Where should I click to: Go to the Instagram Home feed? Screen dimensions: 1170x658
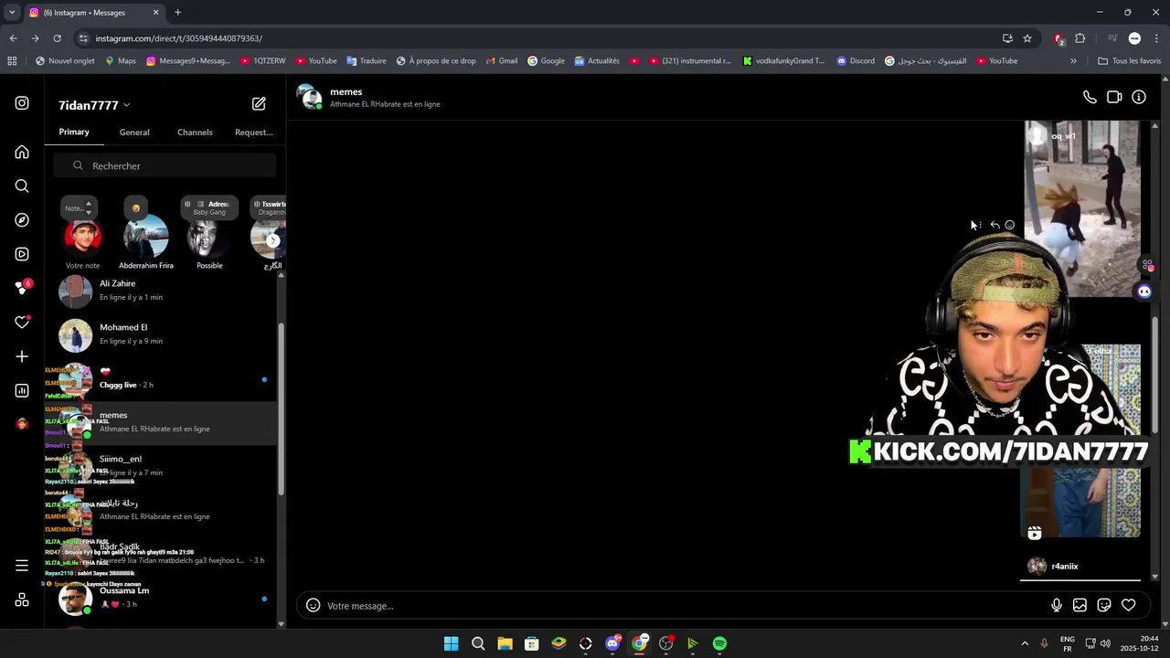22,152
